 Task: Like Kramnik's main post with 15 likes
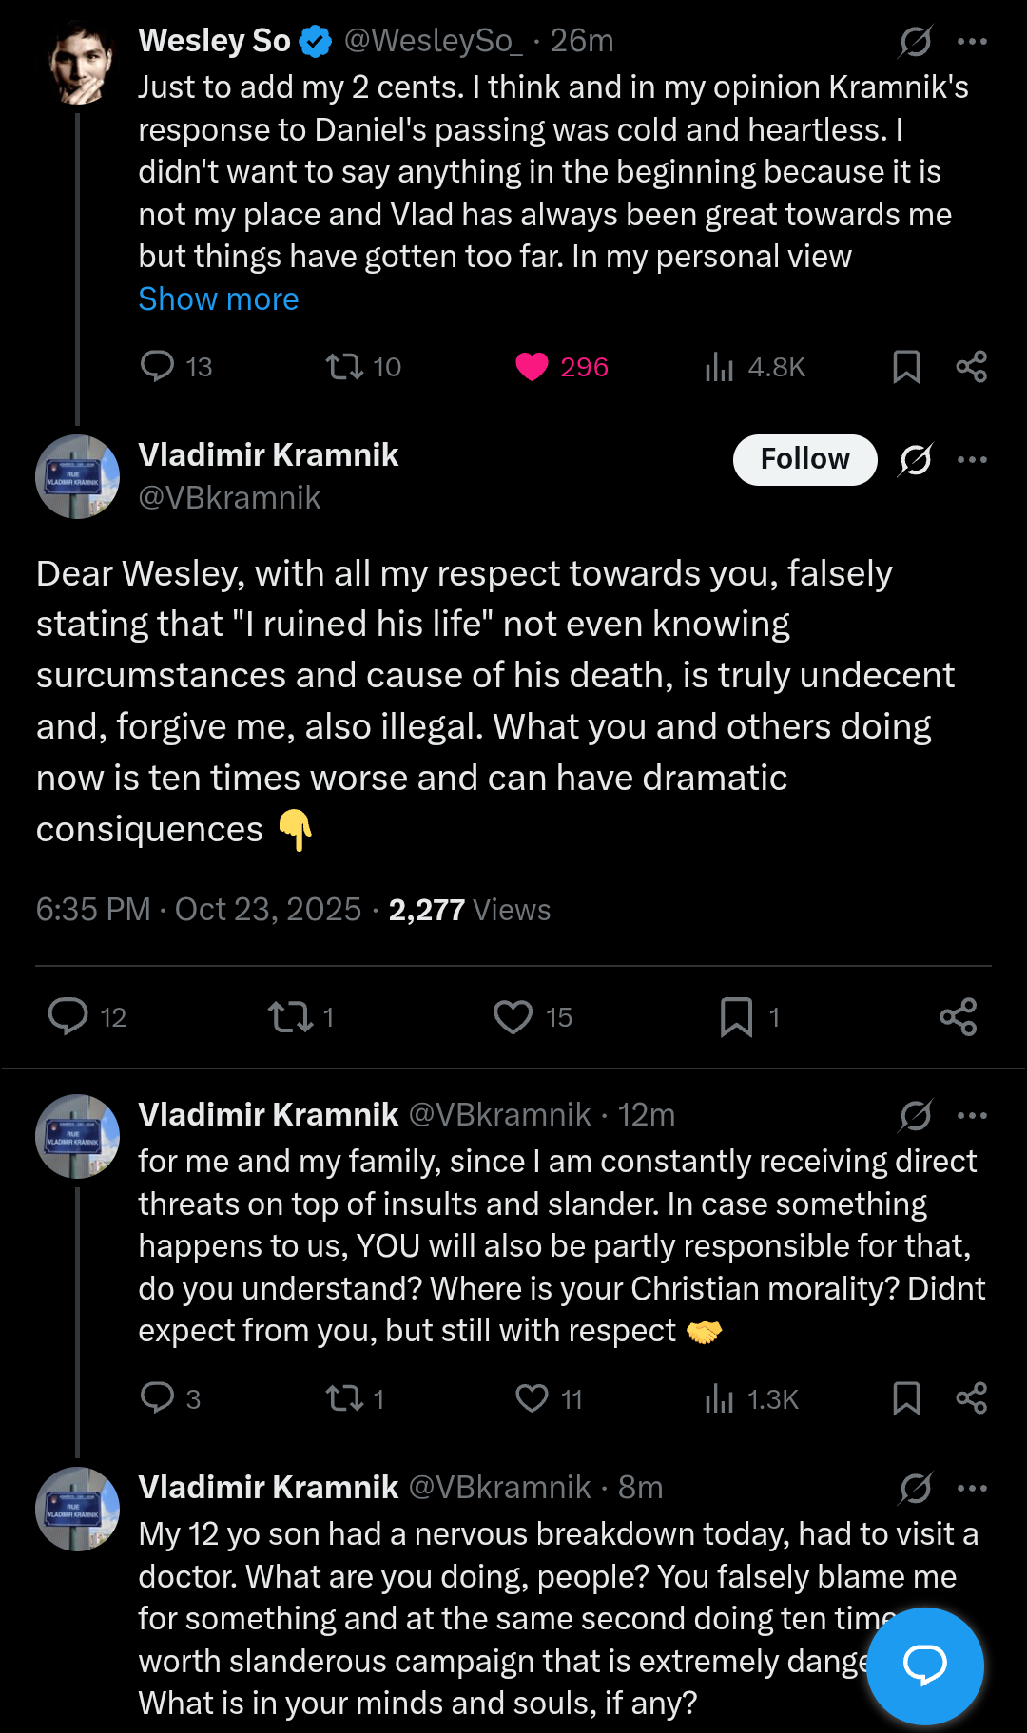coord(513,1017)
